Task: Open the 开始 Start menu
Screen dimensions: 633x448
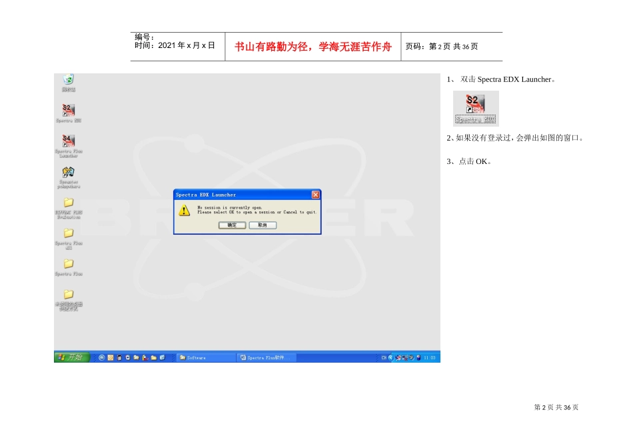Action: coord(72,357)
